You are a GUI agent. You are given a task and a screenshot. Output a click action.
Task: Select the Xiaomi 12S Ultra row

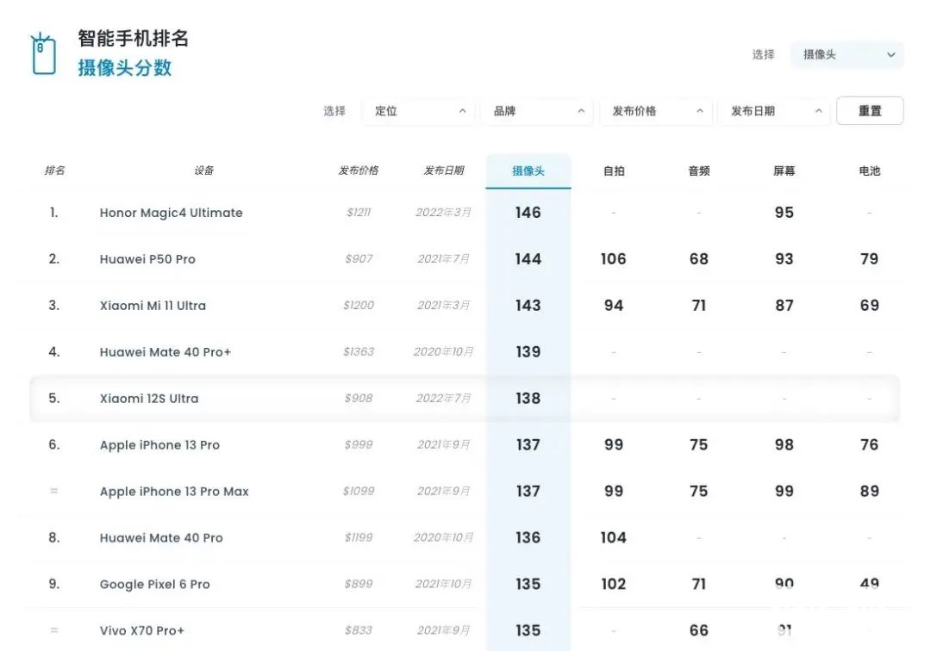coord(149,399)
